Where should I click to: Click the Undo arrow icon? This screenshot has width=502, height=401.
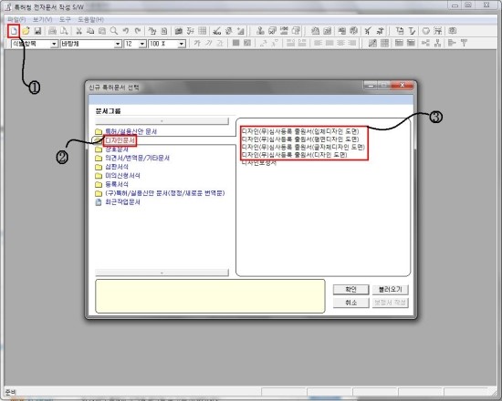(126, 31)
